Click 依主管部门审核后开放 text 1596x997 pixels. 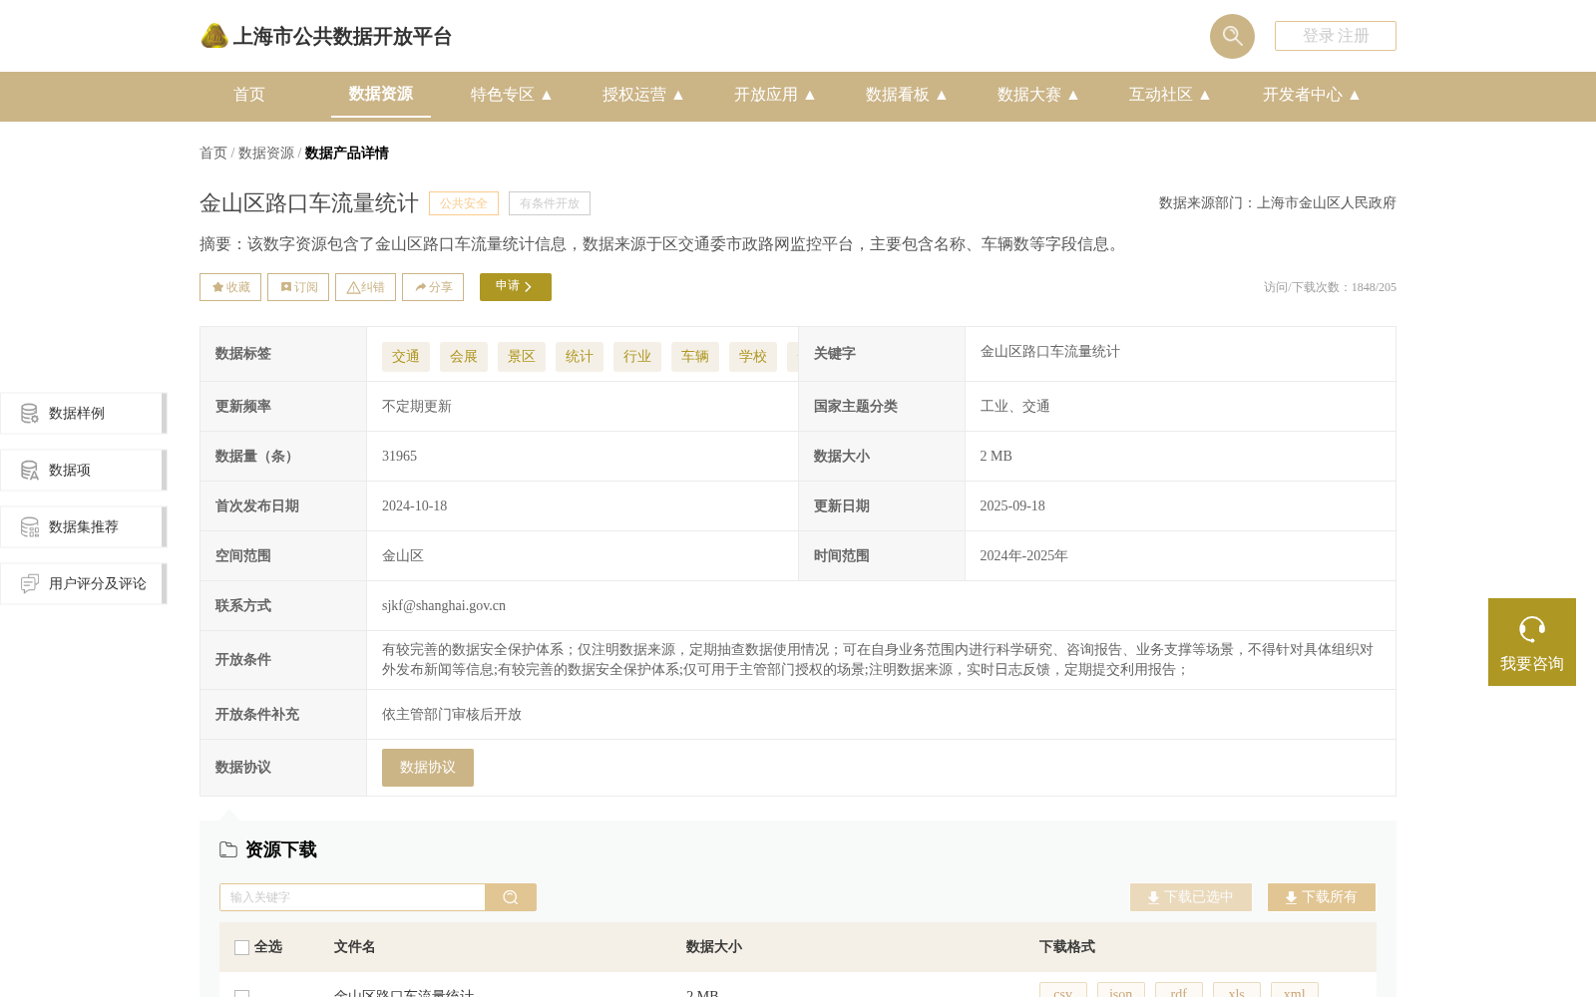(452, 715)
